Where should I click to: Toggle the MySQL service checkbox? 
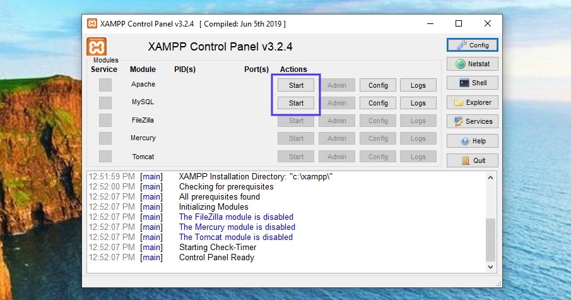coord(105,102)
